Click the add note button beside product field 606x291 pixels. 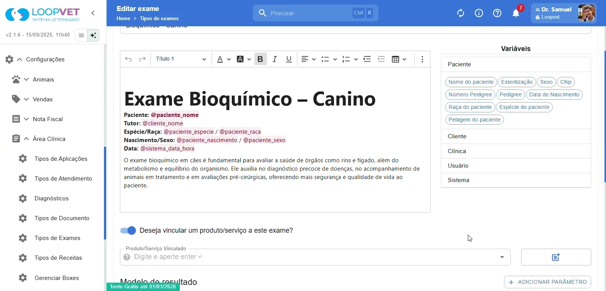(x=556, y=257)
